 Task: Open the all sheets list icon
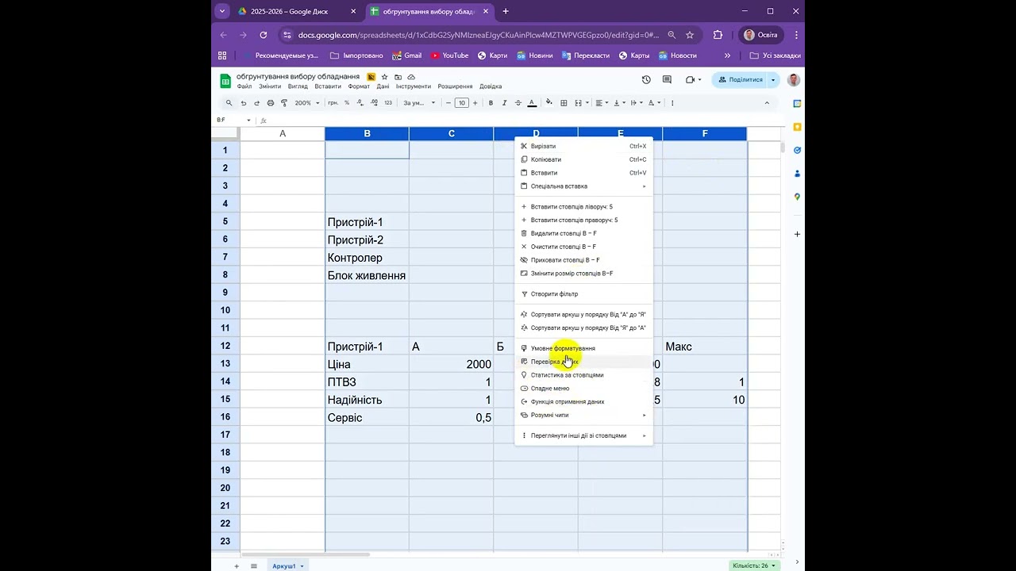point(254,565)
